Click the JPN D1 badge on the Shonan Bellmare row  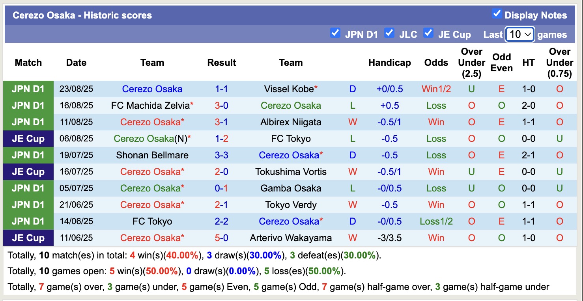28,155
